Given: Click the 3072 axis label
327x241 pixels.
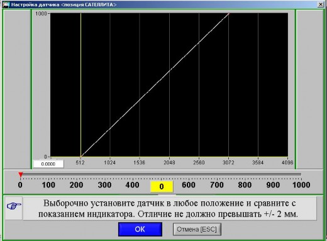Looking at the screenshot, I should 228,162.
